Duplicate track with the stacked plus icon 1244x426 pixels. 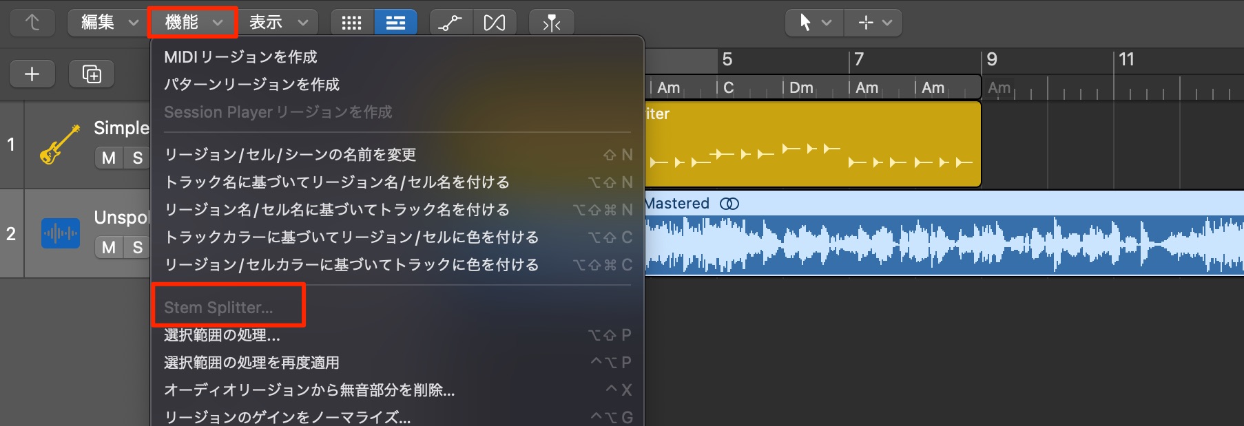point(92,74)
